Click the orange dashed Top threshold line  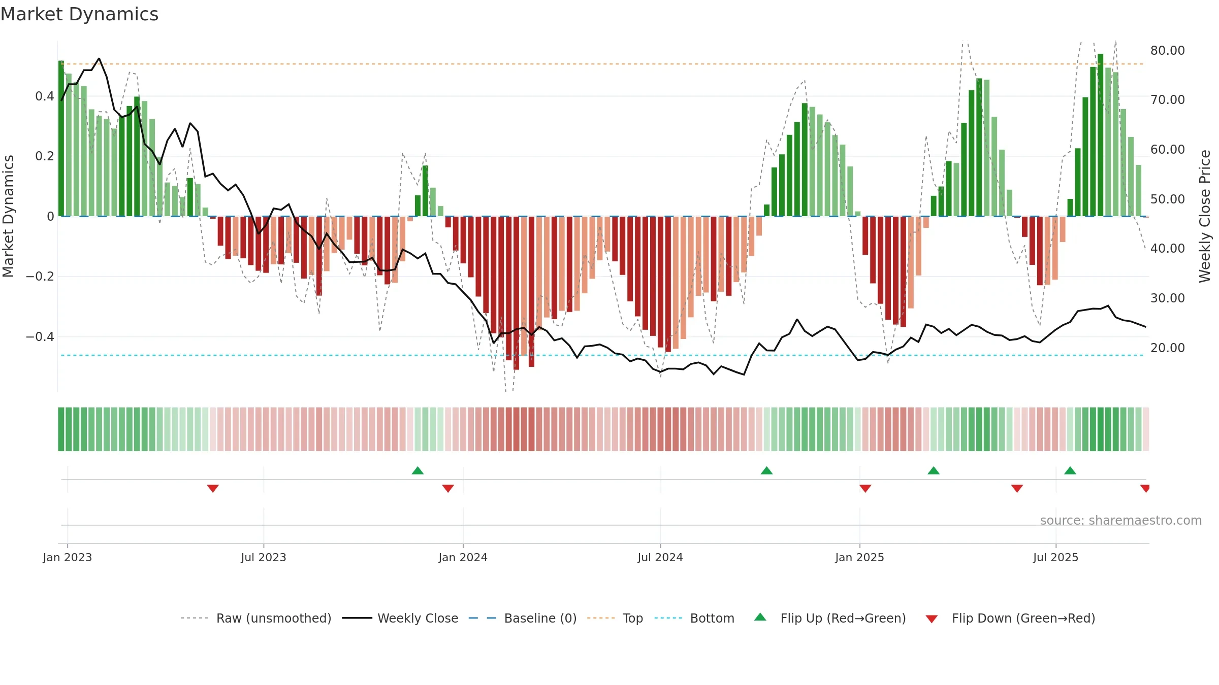click(x=602, y=64)
